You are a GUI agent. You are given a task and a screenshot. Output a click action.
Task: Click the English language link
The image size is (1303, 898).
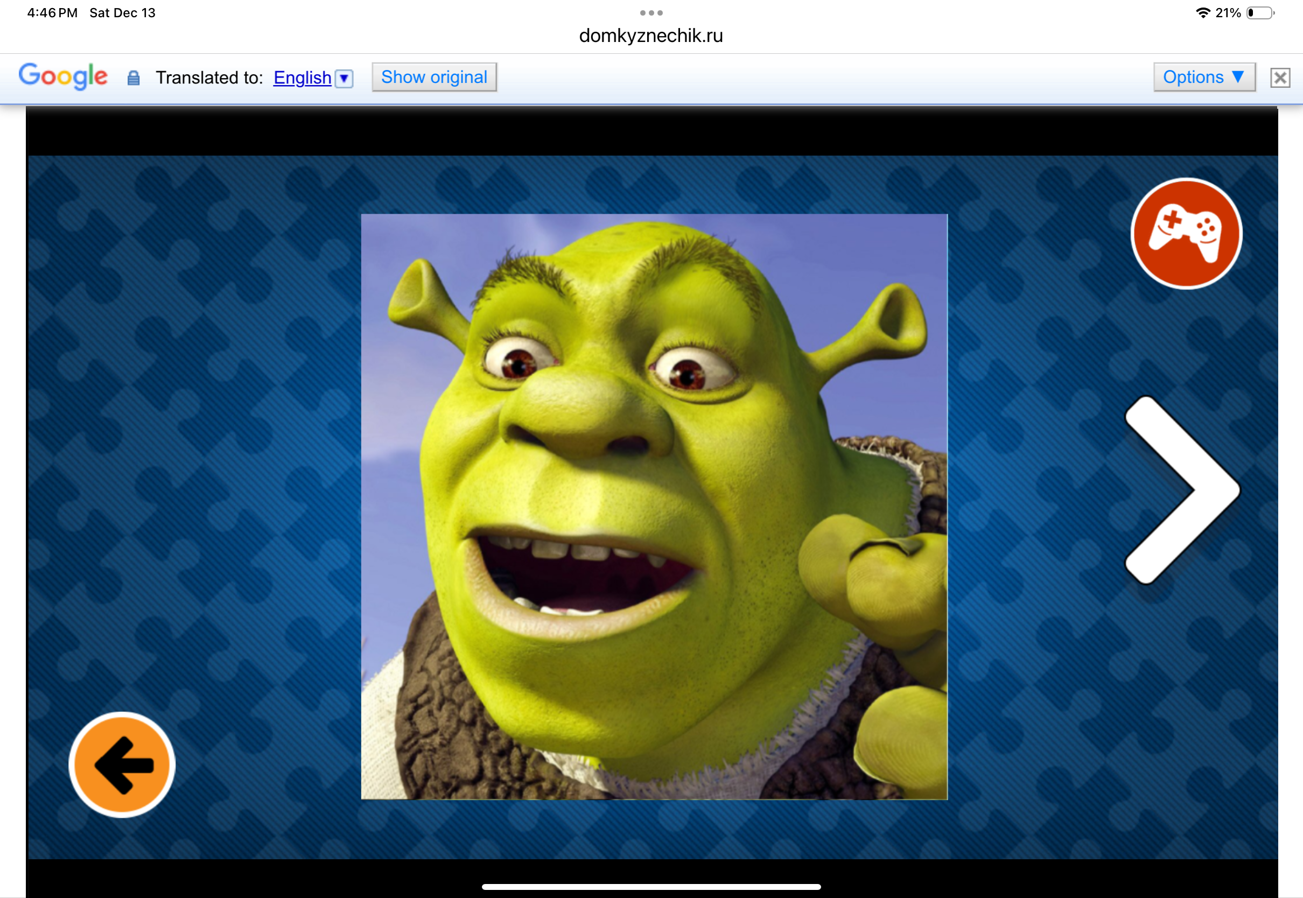(302, 78)
